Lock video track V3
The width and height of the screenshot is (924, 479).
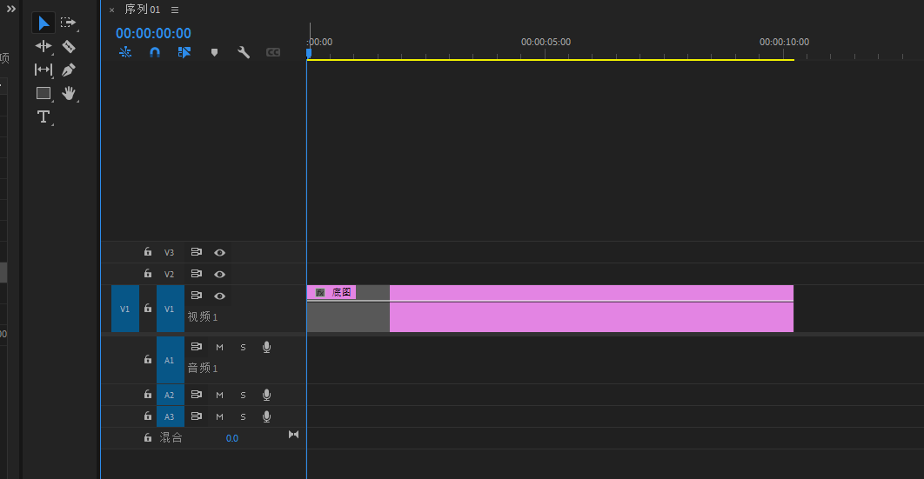(148, 252)
